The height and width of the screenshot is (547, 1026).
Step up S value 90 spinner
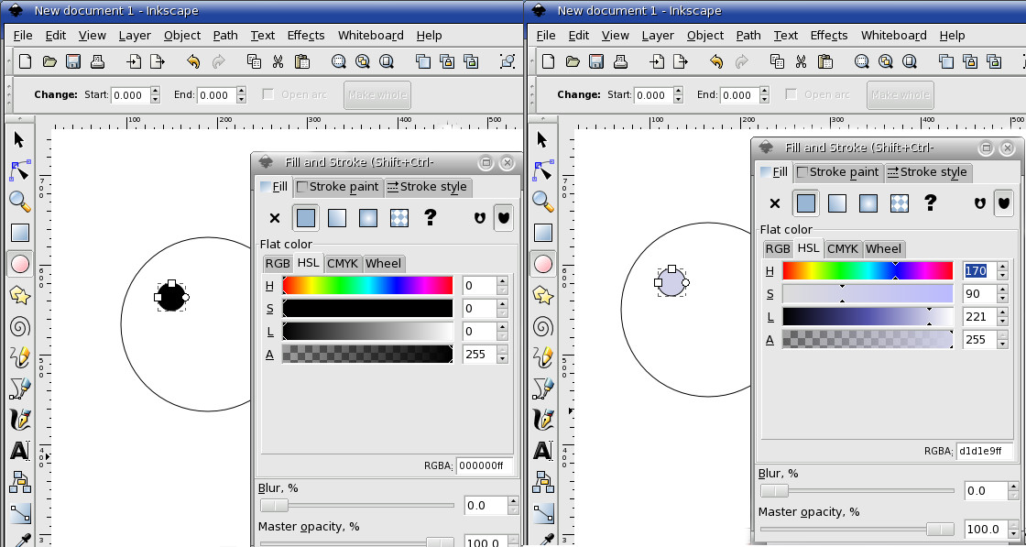1002,290
